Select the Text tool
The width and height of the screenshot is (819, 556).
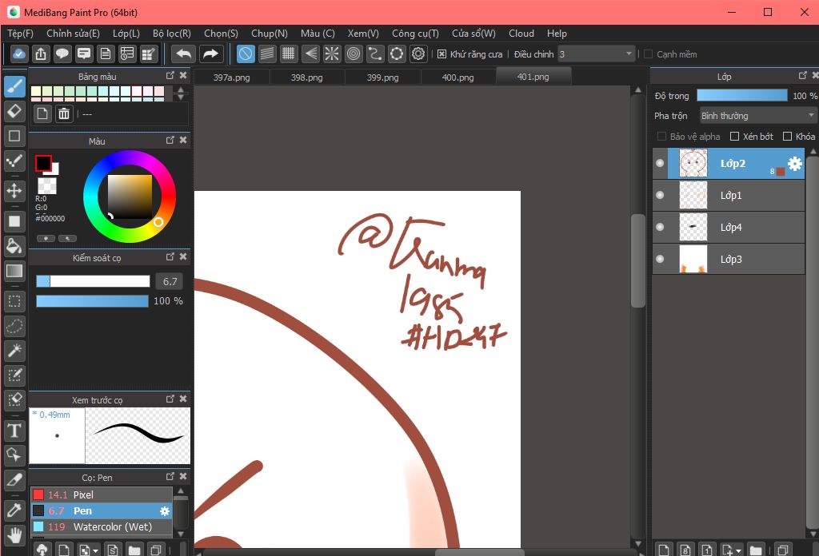(14, 431)
